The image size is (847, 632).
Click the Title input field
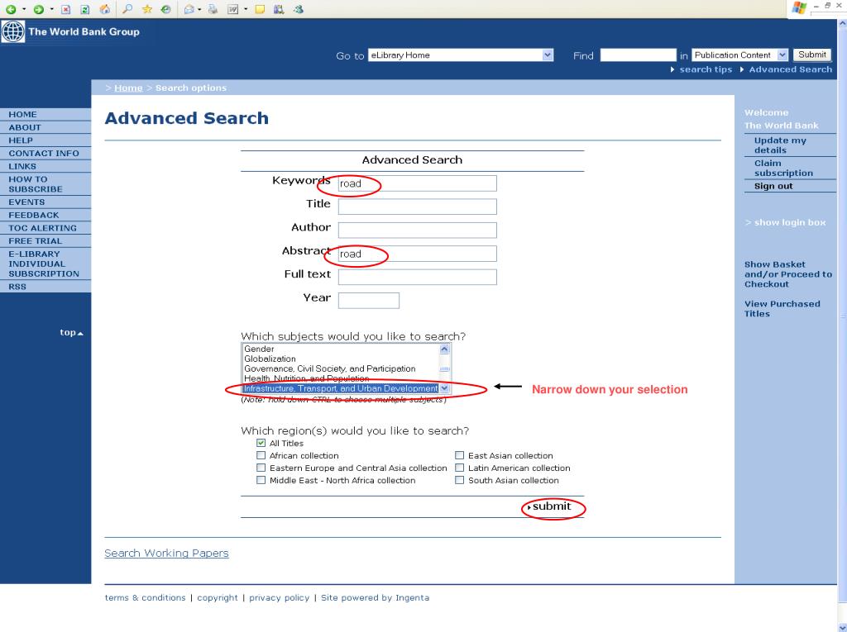(x=417, y=207)
